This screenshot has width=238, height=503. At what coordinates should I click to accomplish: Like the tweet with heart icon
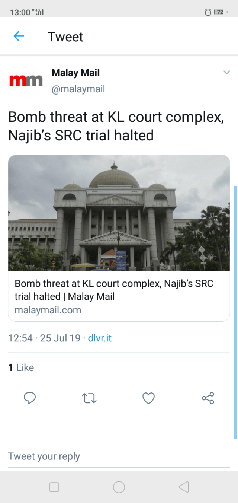coord(148,398)
